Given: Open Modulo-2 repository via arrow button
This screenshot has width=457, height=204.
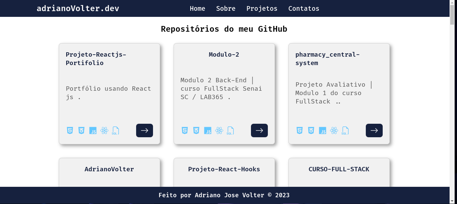Looking at the screenshot, I should [x=259, y=130].
